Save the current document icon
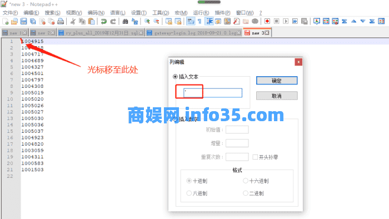 23,22
